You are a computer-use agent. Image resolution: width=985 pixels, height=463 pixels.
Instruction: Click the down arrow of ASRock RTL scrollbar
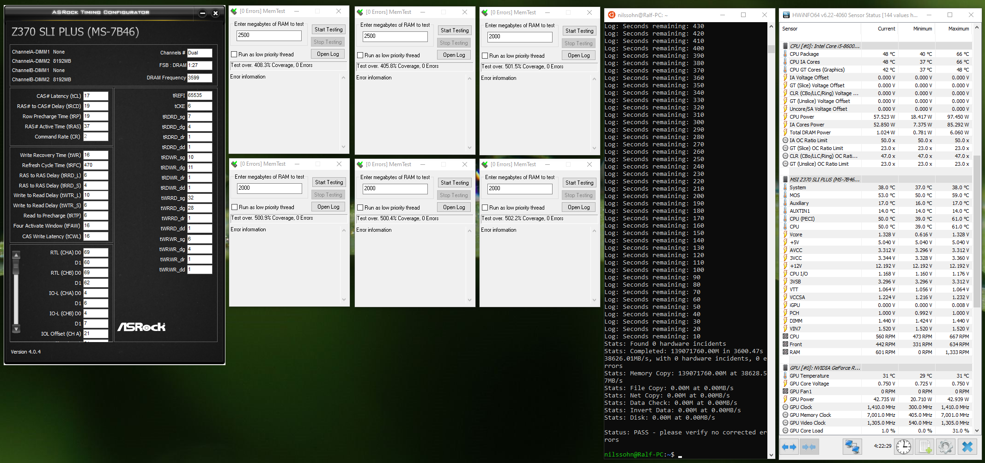pyautogui.click(x=16, y=329)
